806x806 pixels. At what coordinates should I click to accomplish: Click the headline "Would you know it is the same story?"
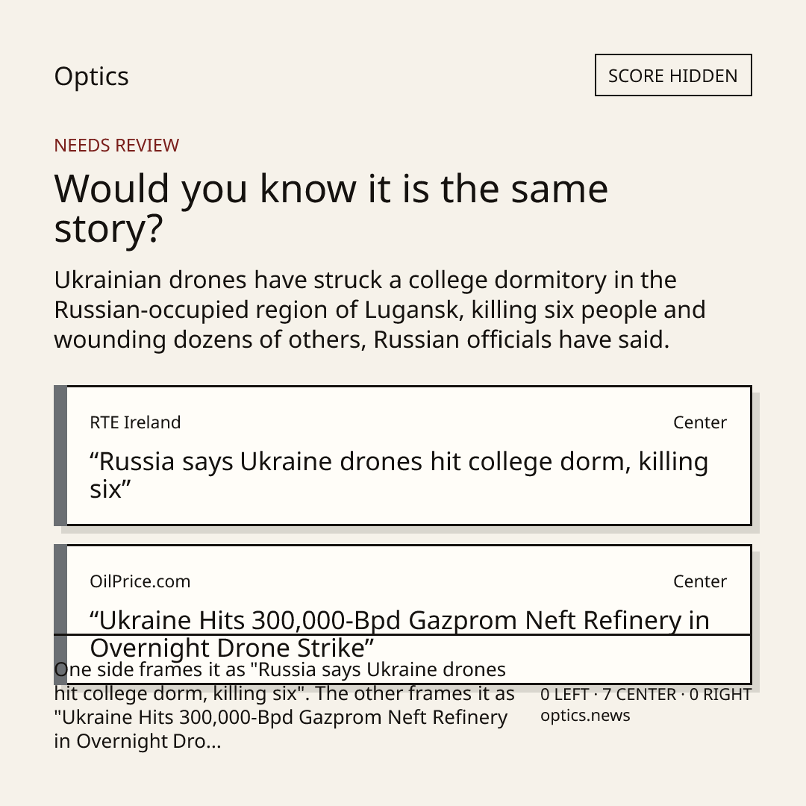point(331,208)
